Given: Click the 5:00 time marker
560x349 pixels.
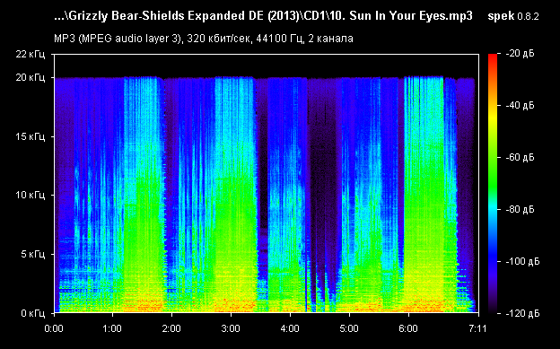Looking at the screenshot, I should click(349, 328).
